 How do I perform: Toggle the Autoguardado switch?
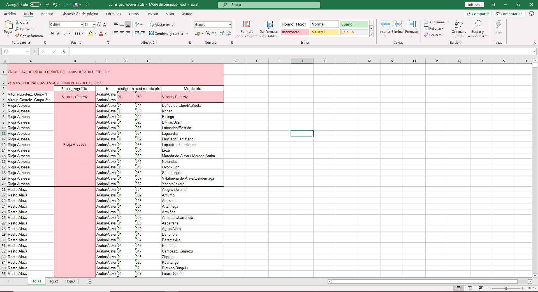tap(35, 4)
